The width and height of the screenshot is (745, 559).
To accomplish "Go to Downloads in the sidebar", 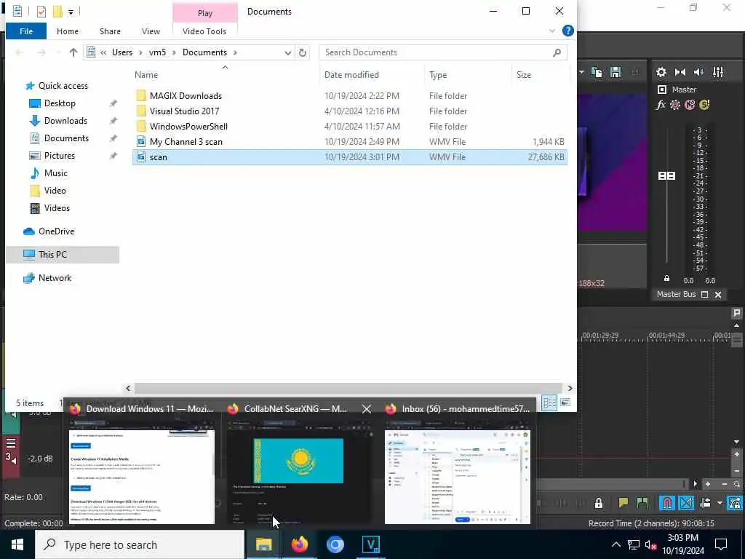I will click(65, 121).
